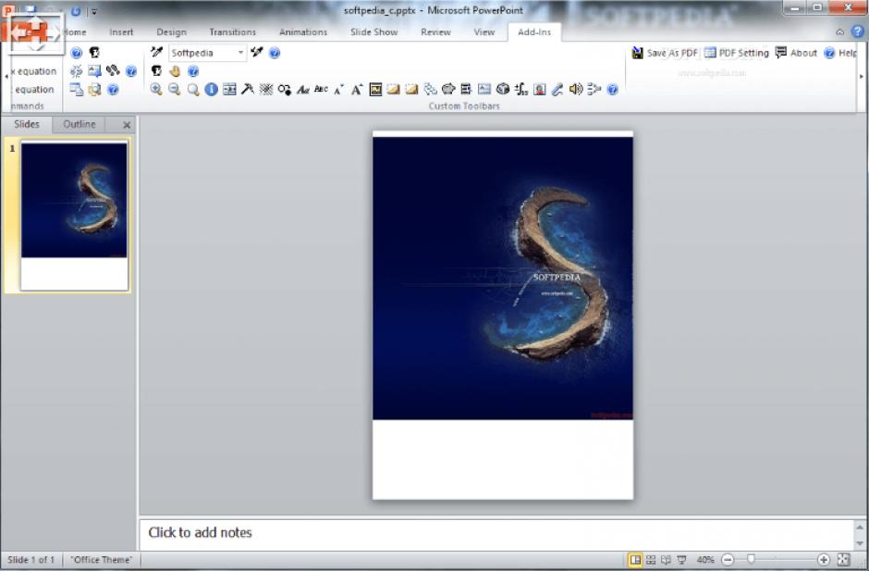Click the eyedropper icon left of Softpedia box

[157, 52]
